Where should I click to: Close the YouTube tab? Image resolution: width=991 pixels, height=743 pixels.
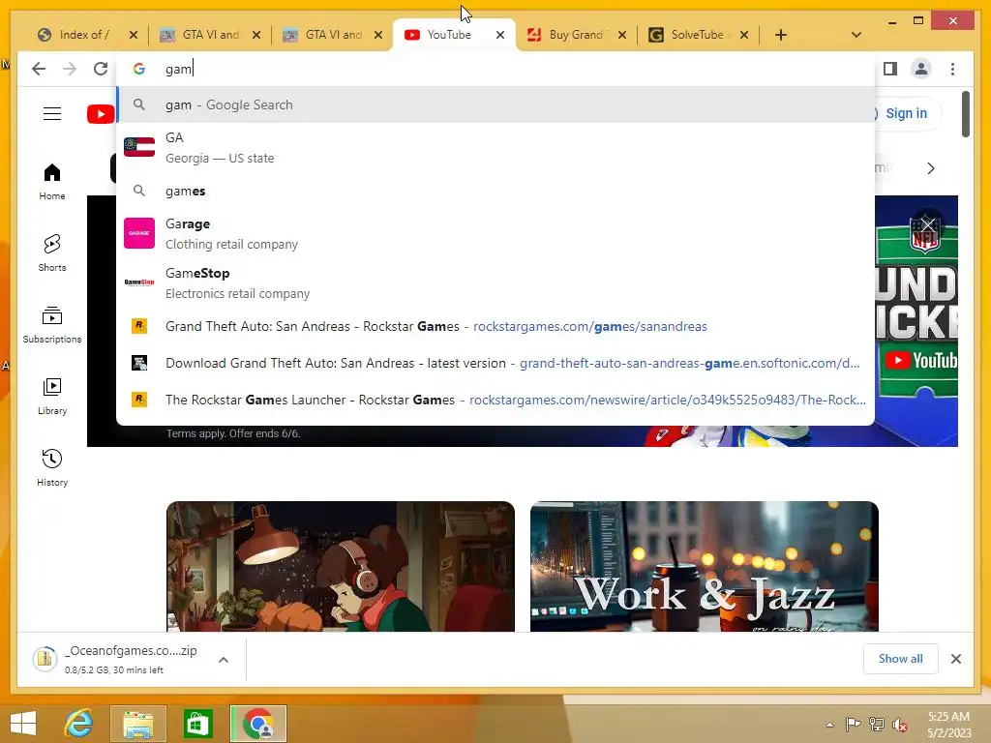[x=500, y=35]
